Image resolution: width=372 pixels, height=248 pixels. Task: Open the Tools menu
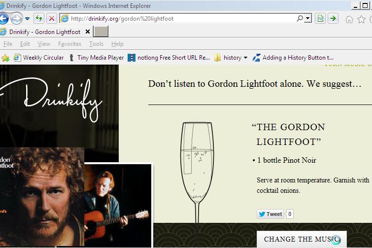(96, 44)
